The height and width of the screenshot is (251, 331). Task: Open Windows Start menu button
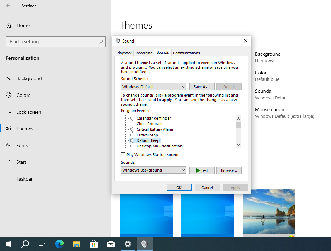point(8,244)
